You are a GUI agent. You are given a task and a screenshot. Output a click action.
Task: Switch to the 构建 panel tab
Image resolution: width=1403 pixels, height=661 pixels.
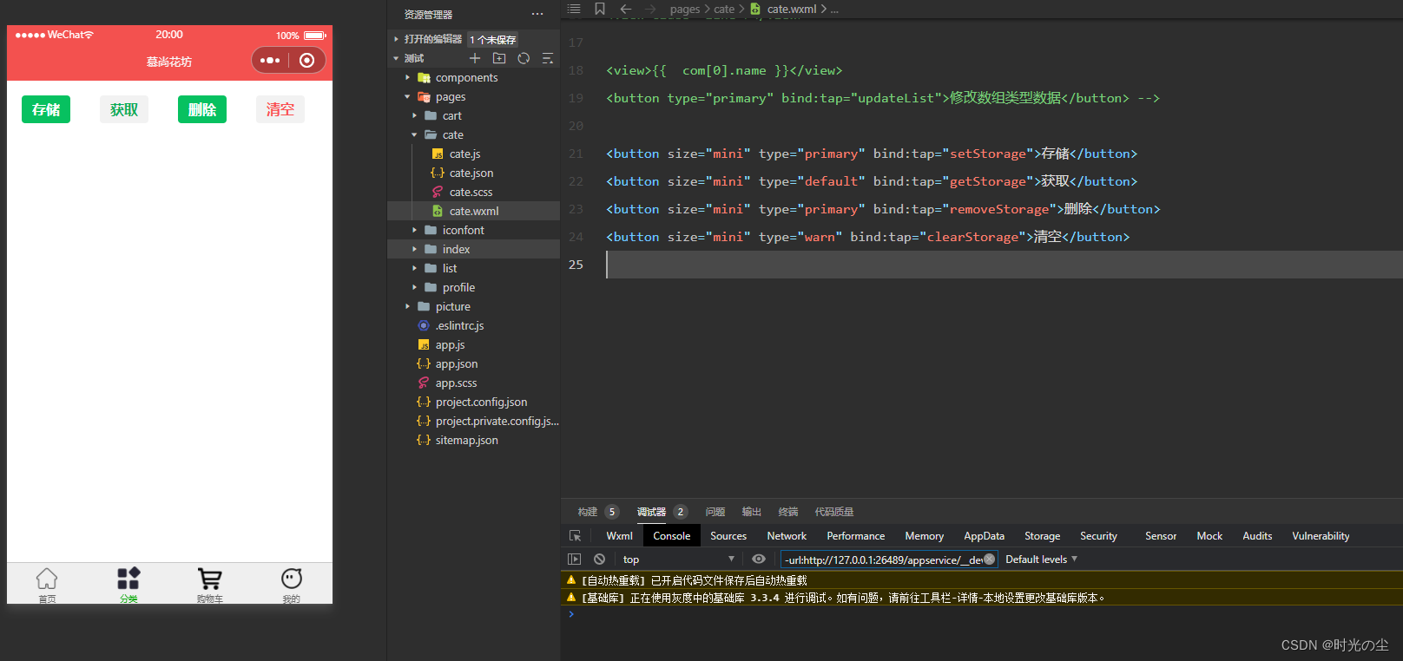pyautogui.click(x=588, y=512)
